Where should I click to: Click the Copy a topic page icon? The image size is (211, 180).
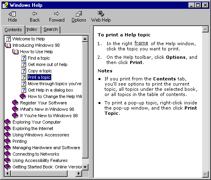(x=24, y=71)
